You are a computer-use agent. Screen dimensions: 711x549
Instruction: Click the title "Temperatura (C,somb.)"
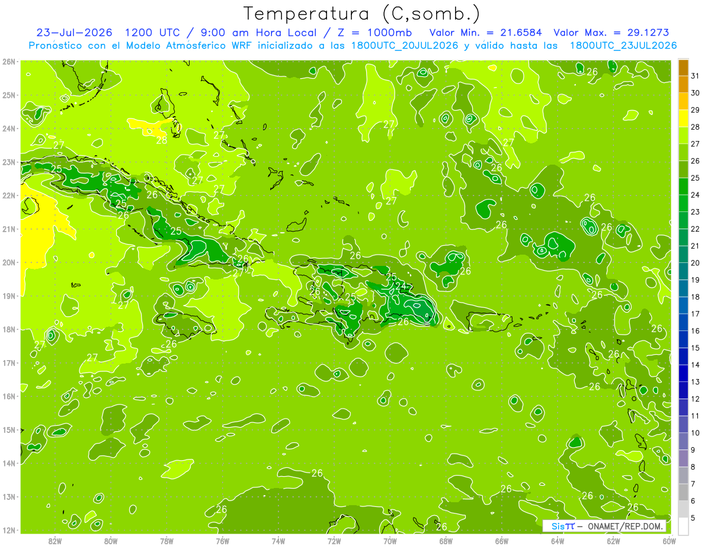(x=362, y=14)
